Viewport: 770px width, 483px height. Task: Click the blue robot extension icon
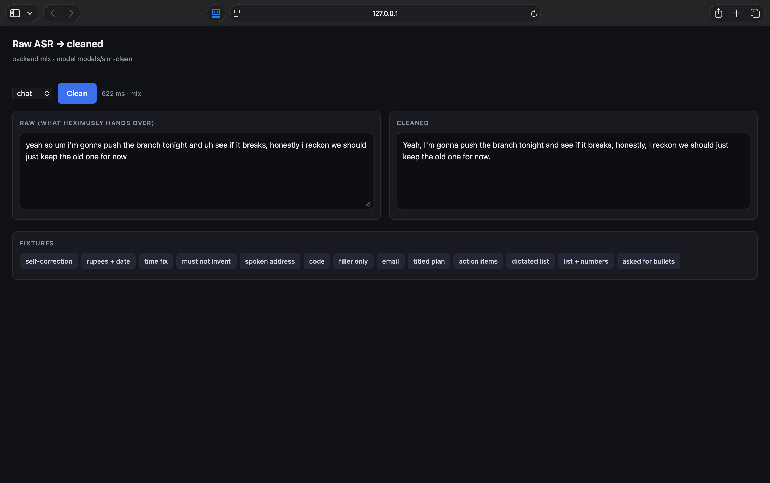tap(216, 13)
